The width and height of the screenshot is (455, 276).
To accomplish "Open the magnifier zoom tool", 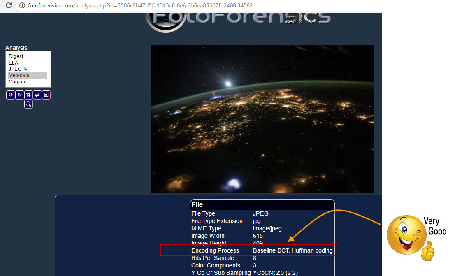I will click(x=28, y=104).
